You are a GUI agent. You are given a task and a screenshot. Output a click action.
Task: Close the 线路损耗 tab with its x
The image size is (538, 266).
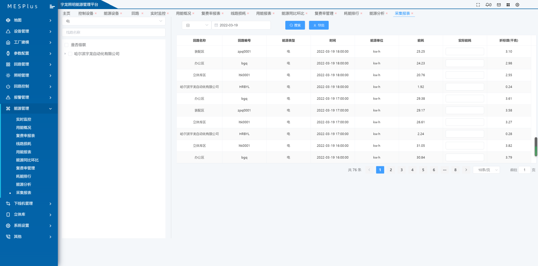[x=248, y=13]
